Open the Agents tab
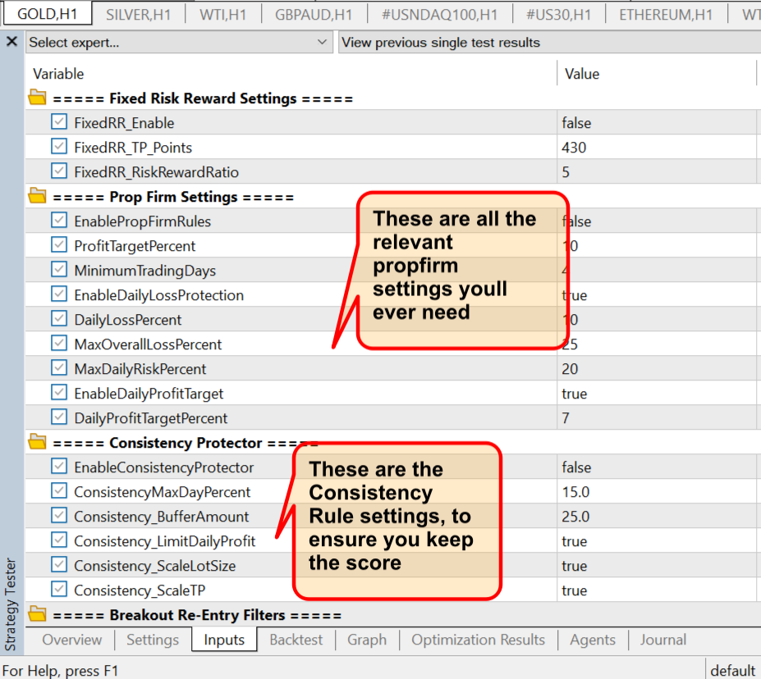 coord(593,640)
